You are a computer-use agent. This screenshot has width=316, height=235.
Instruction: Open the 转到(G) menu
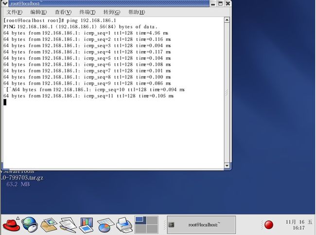pyautogui.click(x=112, y=12)
